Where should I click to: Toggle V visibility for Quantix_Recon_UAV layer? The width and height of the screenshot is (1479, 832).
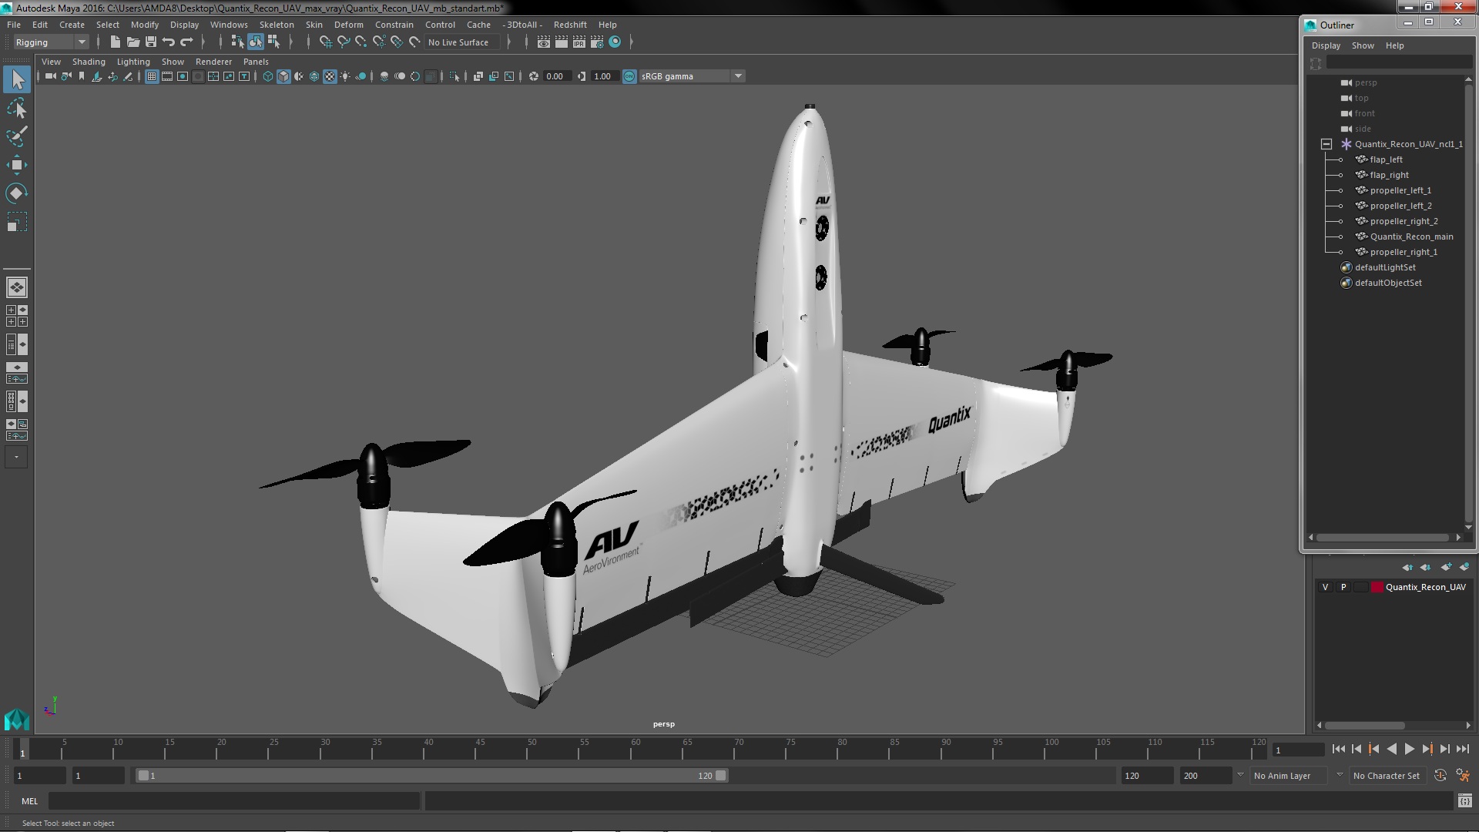point(1325,587)
